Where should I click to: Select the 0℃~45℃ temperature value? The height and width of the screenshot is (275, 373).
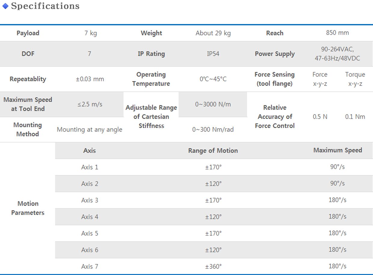213,79
